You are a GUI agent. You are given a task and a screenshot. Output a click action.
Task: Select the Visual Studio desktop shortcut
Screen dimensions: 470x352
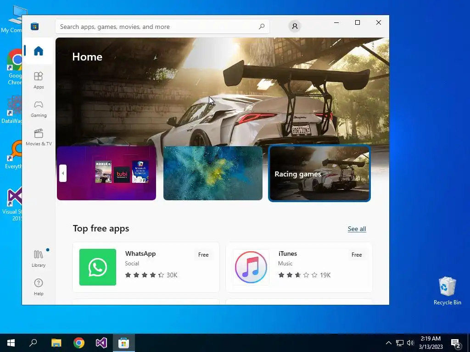(12, 204)
